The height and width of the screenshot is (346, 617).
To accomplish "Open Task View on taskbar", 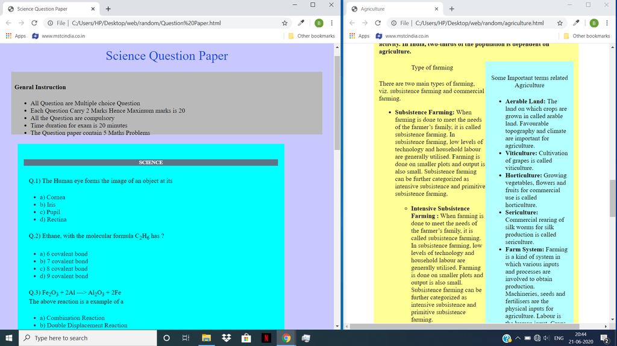I will pos(186,338).
